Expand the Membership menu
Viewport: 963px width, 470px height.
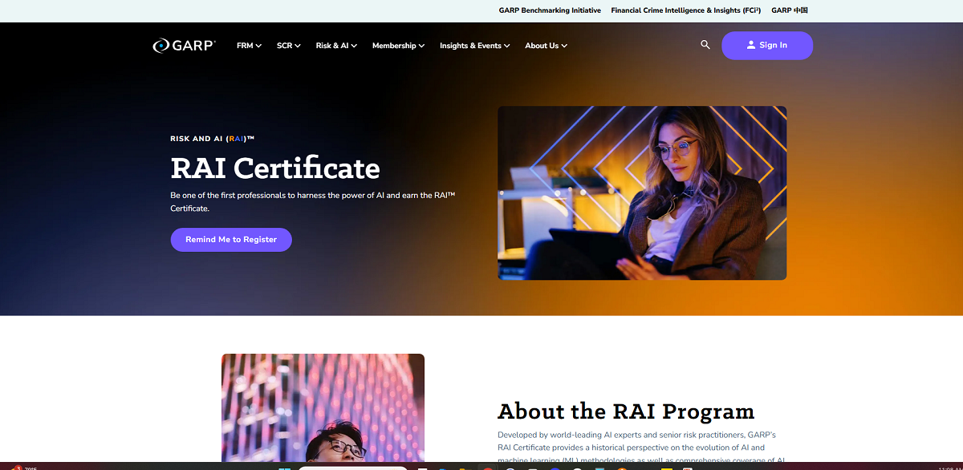point(398,46)
